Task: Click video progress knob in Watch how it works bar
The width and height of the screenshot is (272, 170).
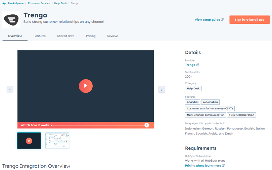Action: (147, 125)
